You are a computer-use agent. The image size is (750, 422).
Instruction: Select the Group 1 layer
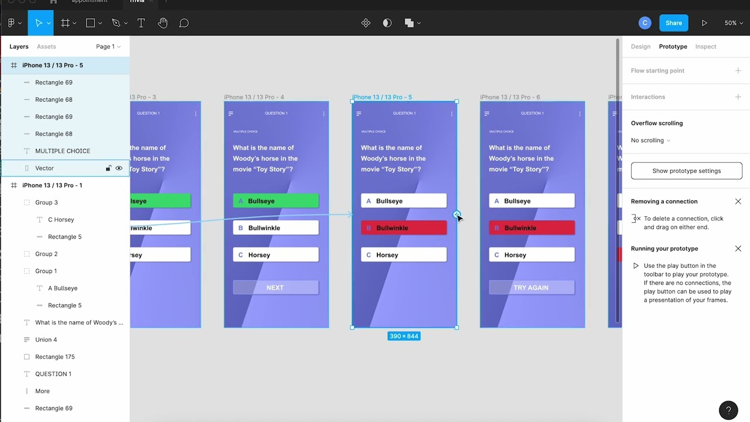pos(65,271)
